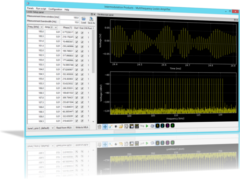Click the Phase [°] column header

pyautogui.click(x=67, y=27)
